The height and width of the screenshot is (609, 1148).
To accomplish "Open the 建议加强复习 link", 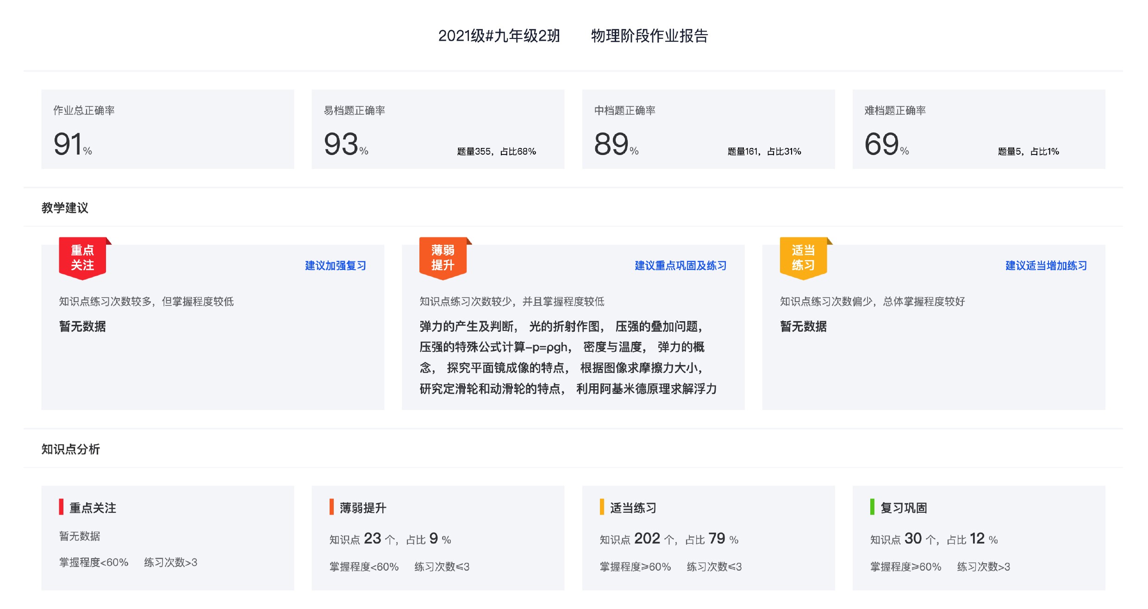I will [x=336, y=266].
